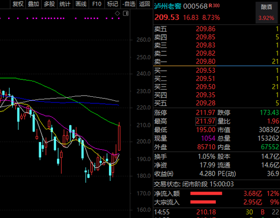The width and height of the screenshot is (280, 218).
Task: Click 卖五 price 209.86
Action: coord(206,29)
